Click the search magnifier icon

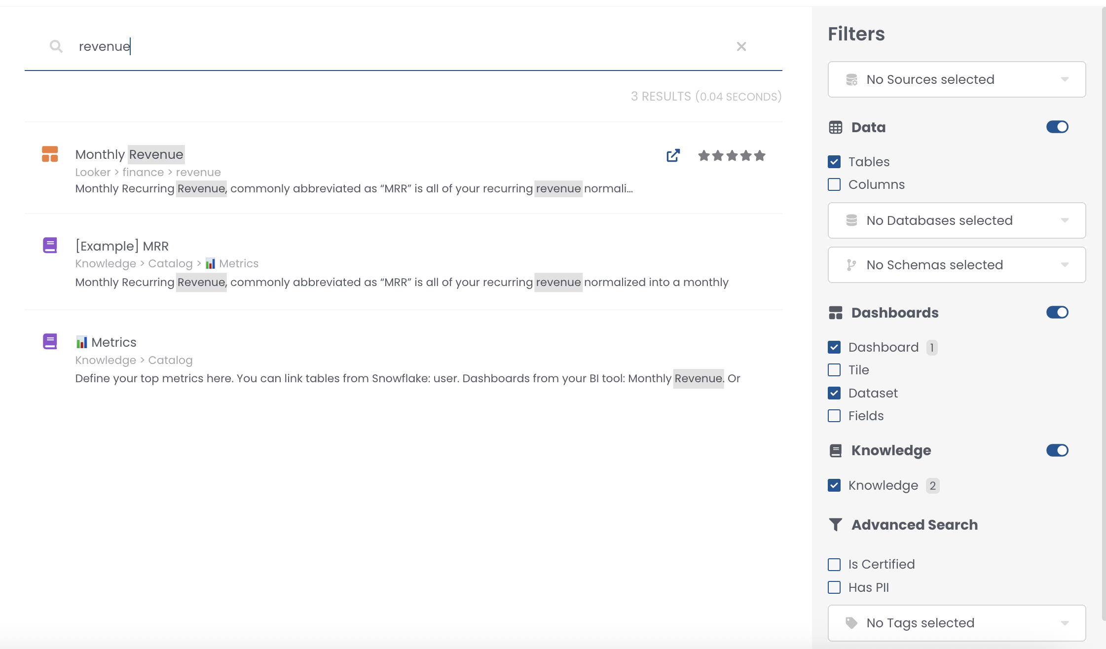pyautogui.click(x=56, y=46)
